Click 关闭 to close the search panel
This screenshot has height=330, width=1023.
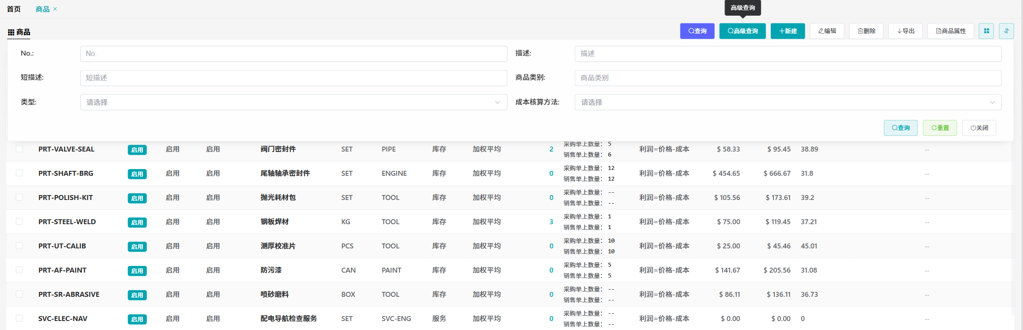[x=979, y=128]
